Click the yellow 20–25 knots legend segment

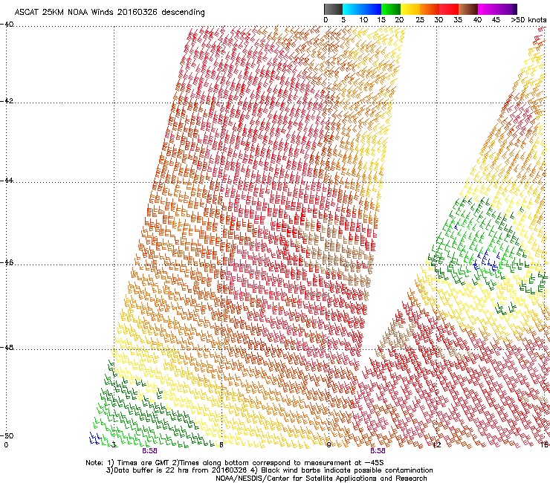tap(410, 9)
